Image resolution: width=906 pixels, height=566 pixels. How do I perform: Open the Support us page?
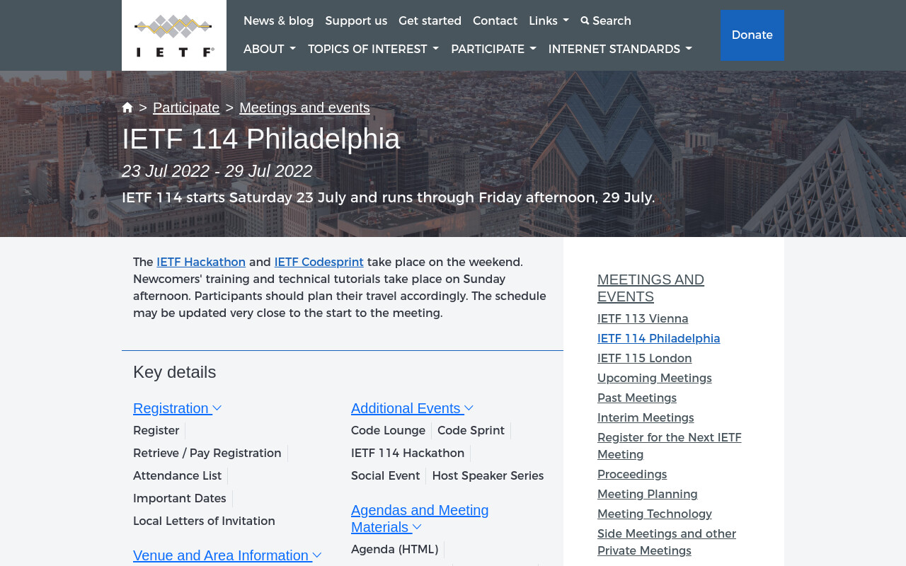click(x=356, y=21)
